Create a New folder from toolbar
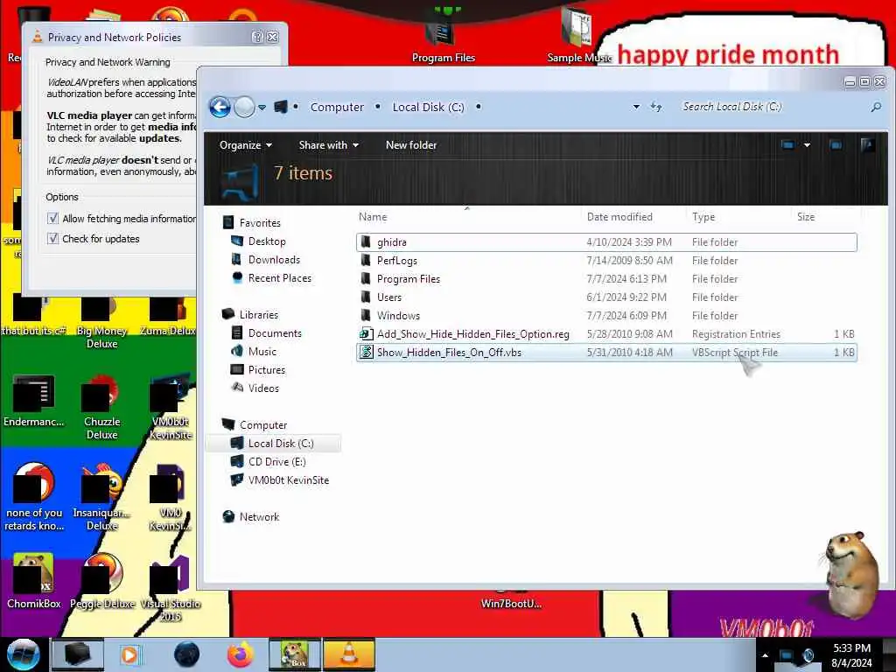This screenshot has width=896, height=672. pyautogui.click(x=411, y=145)
